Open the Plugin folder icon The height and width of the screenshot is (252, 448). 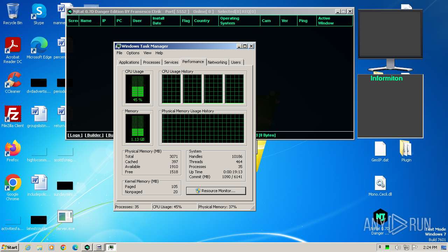click(406, 152)
